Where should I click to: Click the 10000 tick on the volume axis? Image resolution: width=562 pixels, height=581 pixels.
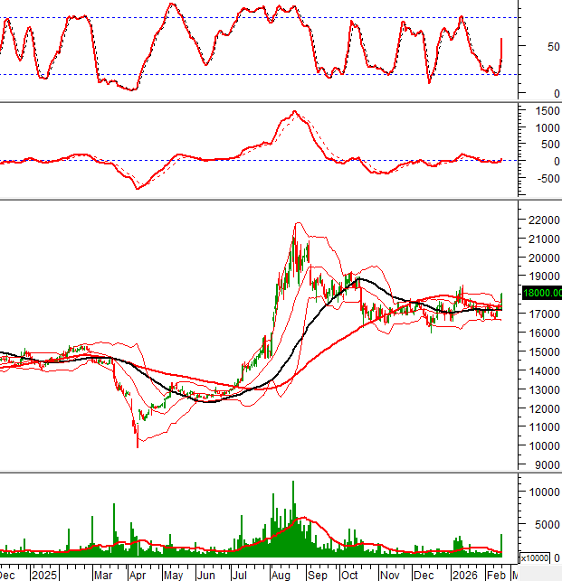[x=541, y=492]
